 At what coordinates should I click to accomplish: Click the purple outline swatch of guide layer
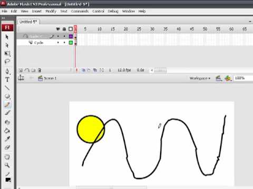point(71,36)
